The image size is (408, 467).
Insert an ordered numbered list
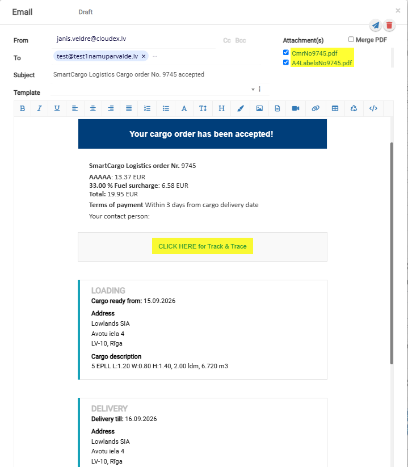(x=147, y=108)
